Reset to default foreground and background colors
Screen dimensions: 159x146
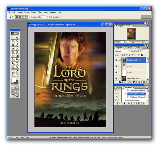coord(12,84)
